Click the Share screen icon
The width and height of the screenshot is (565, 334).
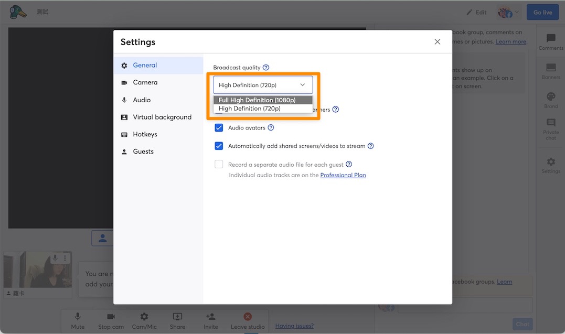[x=177, y=317]
